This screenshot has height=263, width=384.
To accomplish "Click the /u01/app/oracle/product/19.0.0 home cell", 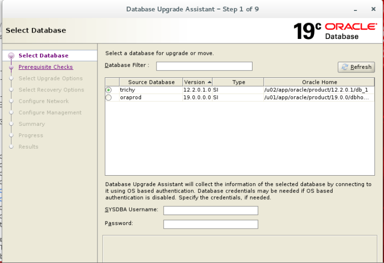I will tap(319, 97).
